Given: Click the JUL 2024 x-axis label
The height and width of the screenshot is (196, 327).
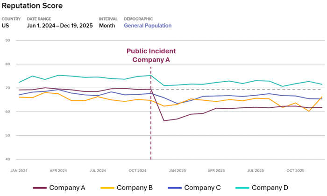Looking at the screenshot, I should point(98,171).
